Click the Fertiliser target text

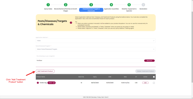39,61
